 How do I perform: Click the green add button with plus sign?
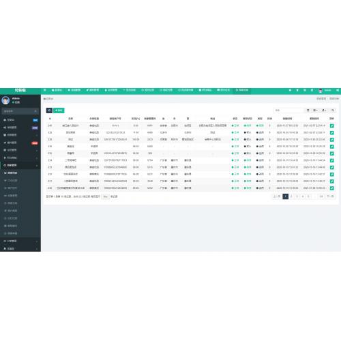click(x=59, y=110)
